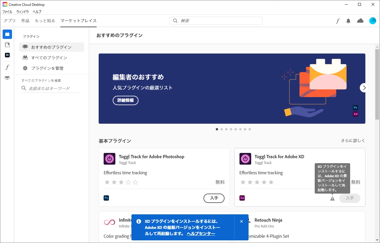Select the fifth carousel dot
Image resolution: width=380 pixels, height=243 pixels.
click(236, 129)
